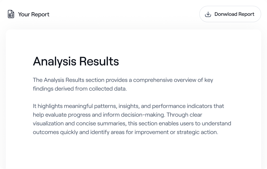The height and width of the screenshot is (169, 267).
Task: Click the paragraph starting with It highlights
Action: [x=132, y=119]
